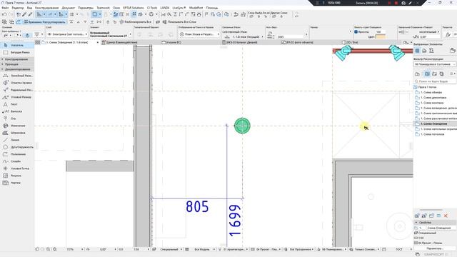This screenshot has width=457, height=257.
Task: Click the Inject Parameters syringe icon
Action: pyautogui.click(x=30, y=14)
